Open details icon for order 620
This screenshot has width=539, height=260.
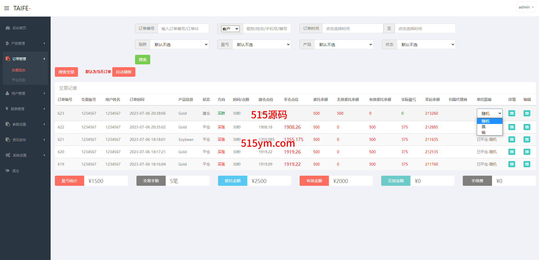tap(511, 152)
